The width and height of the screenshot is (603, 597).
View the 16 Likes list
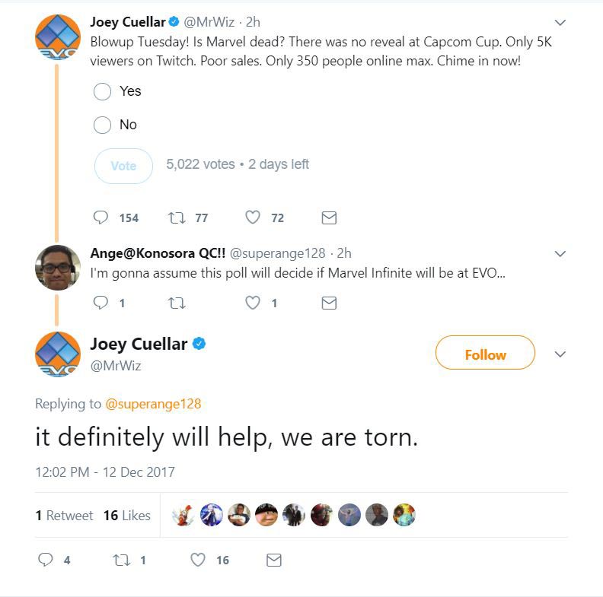click(127, 516)
